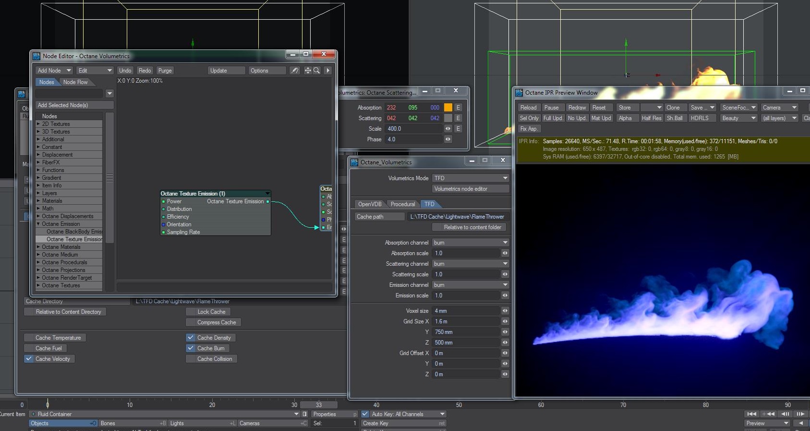Click the wrench tool icon in Node Editor

pyautogui.click(x=295, y=71)
